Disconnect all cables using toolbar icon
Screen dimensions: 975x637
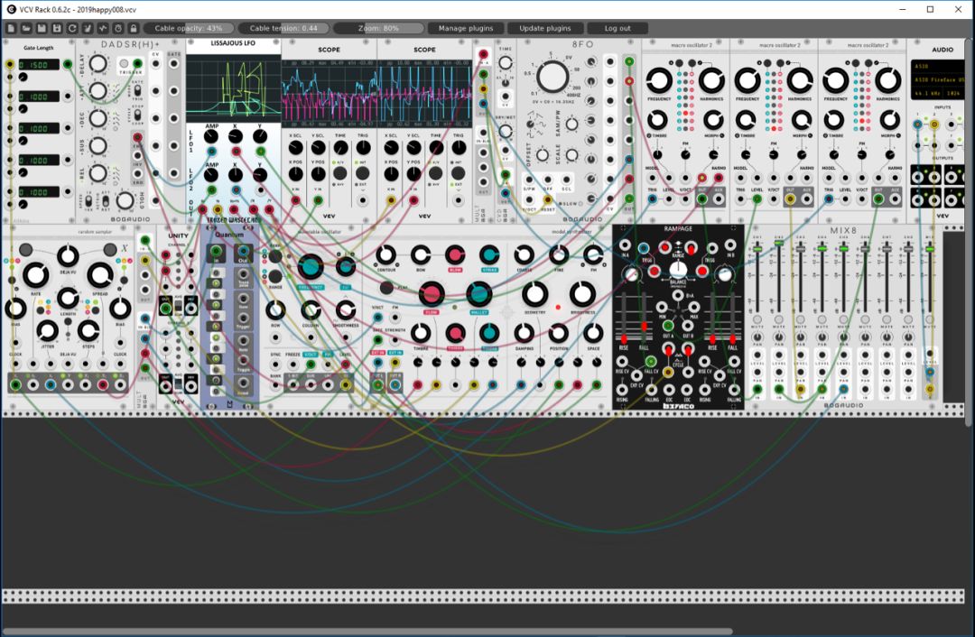point(88,28)
